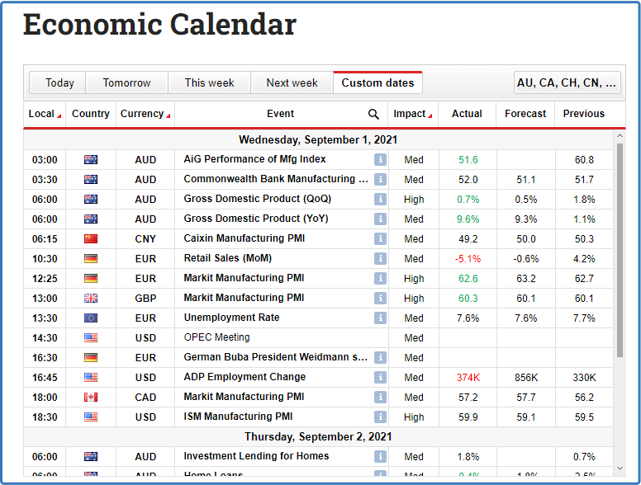The height and width of the screenshot is (485, 641).
Task: Click the search magnifier icon in Event header
Action: 373,114
